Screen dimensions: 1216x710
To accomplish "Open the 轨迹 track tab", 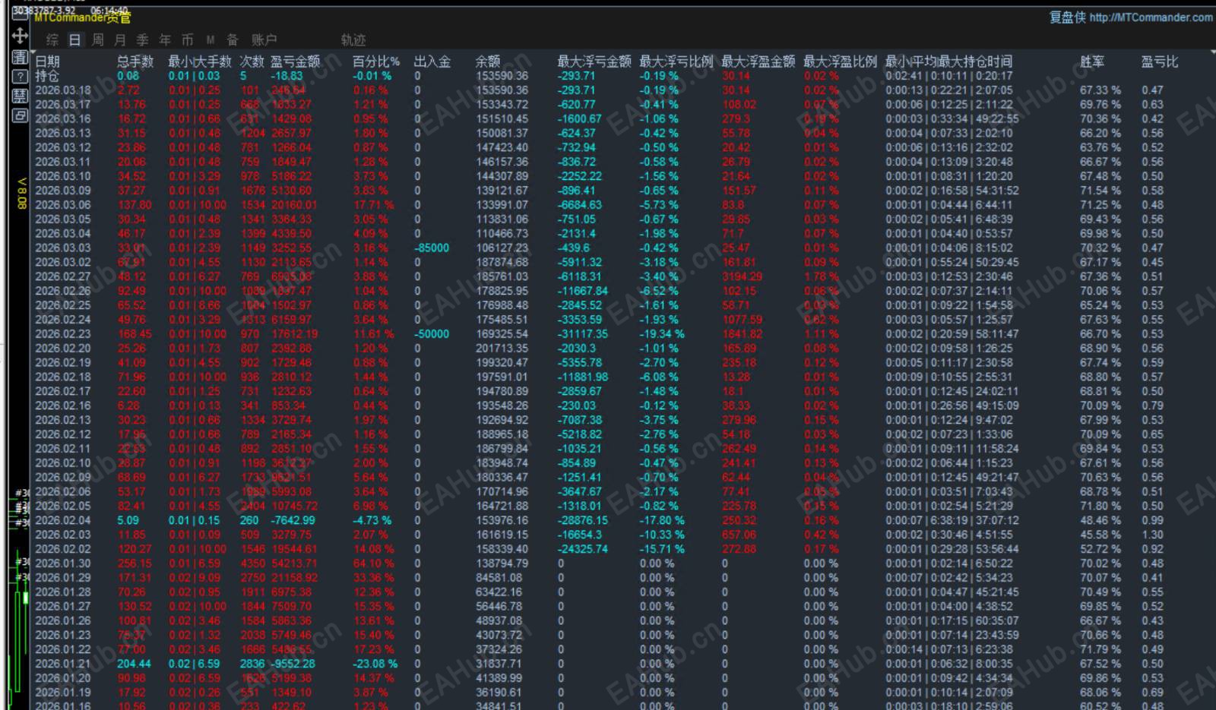I will [353, 39].
